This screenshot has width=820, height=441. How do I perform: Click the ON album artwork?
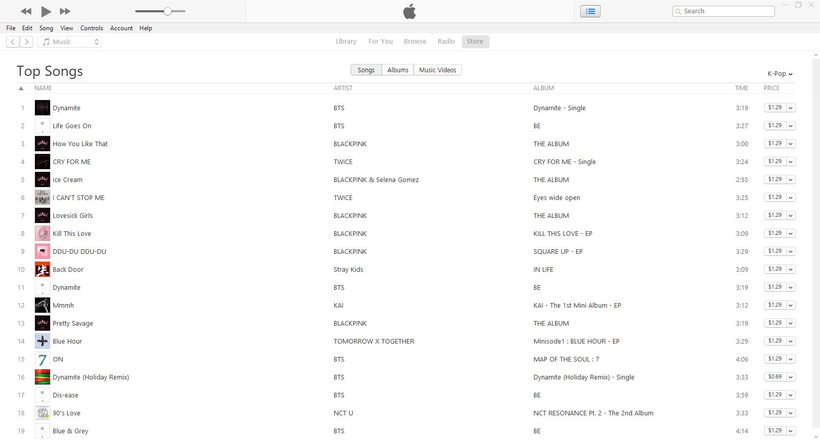[42, 359]
